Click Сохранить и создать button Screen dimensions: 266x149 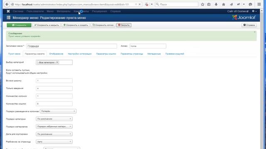76,25
